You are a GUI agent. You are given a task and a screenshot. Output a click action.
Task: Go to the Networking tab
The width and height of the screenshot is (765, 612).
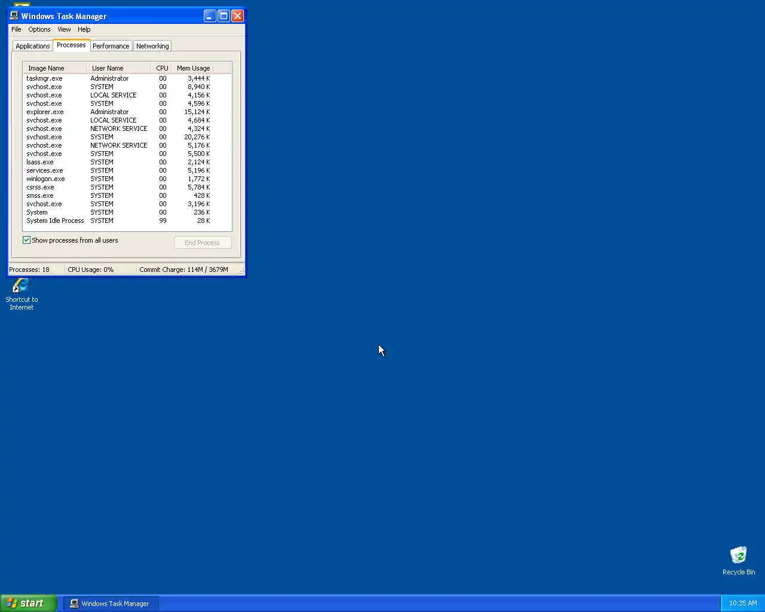coord(152,46)
